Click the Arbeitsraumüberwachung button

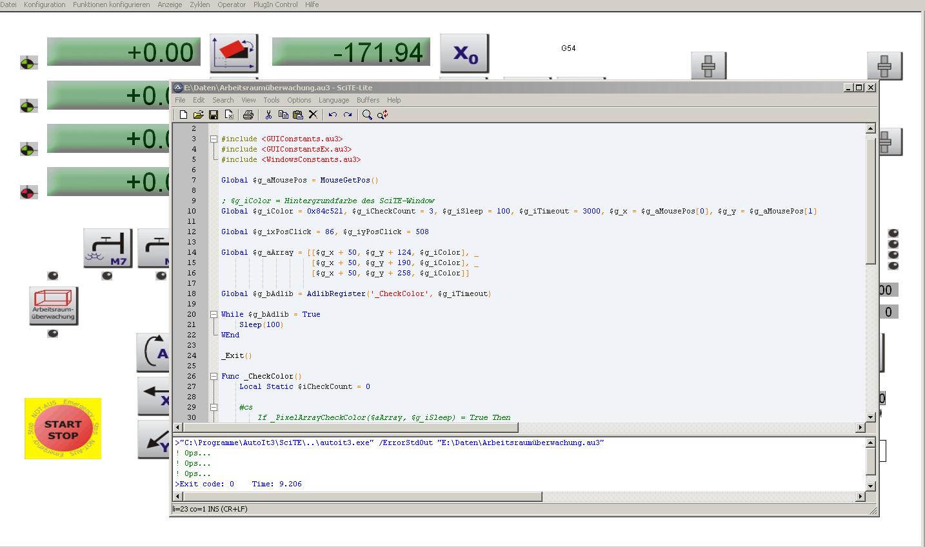pos(54,306)
